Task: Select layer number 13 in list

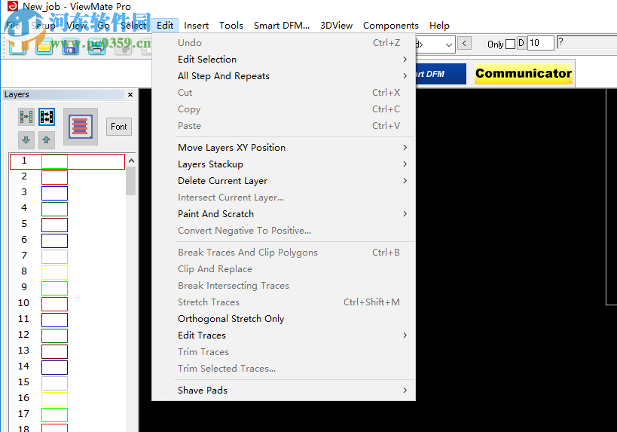Action: [x=23, y=351]
